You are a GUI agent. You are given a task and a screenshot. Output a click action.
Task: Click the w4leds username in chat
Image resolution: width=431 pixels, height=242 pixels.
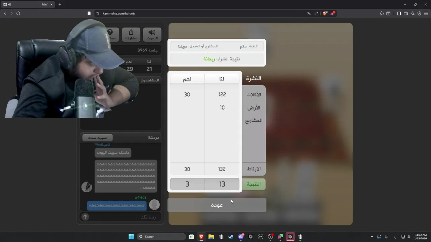pos(140,197)
